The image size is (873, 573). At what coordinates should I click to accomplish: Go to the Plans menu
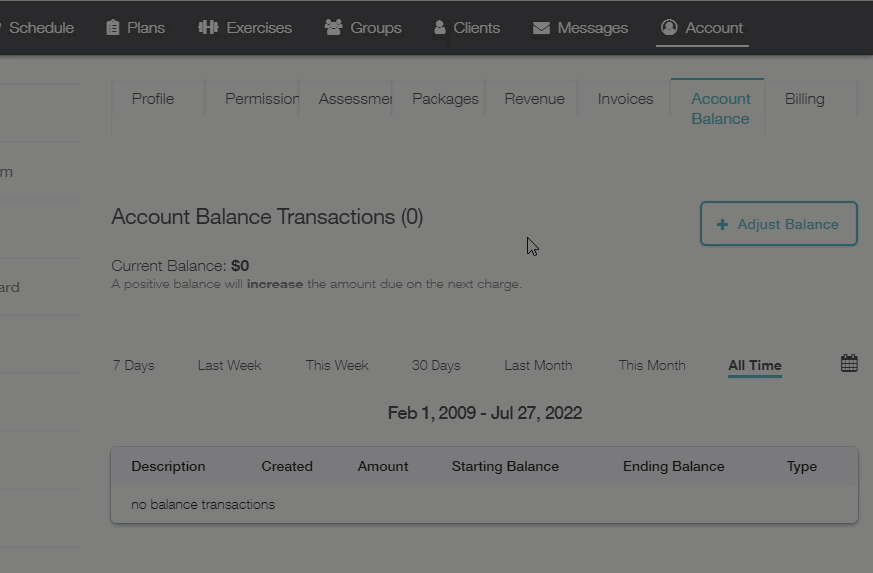pos(135,28)
